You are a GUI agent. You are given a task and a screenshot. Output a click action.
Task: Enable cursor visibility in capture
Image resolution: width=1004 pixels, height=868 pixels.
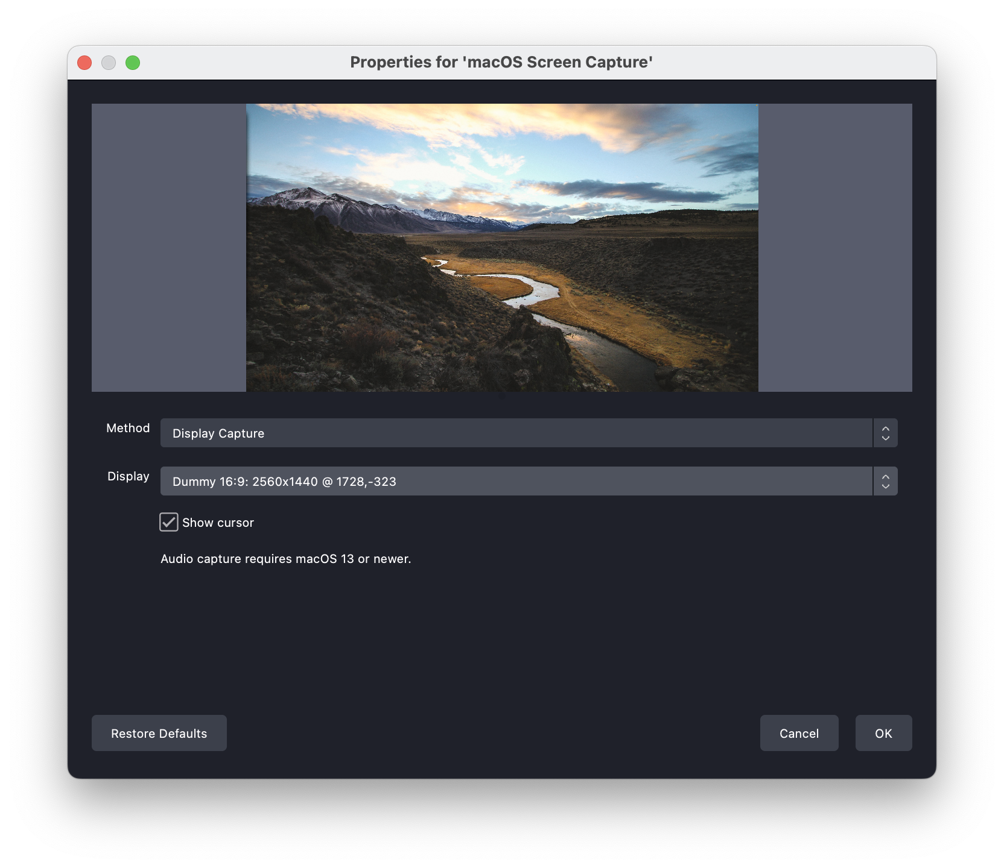[x=168, y=523]
